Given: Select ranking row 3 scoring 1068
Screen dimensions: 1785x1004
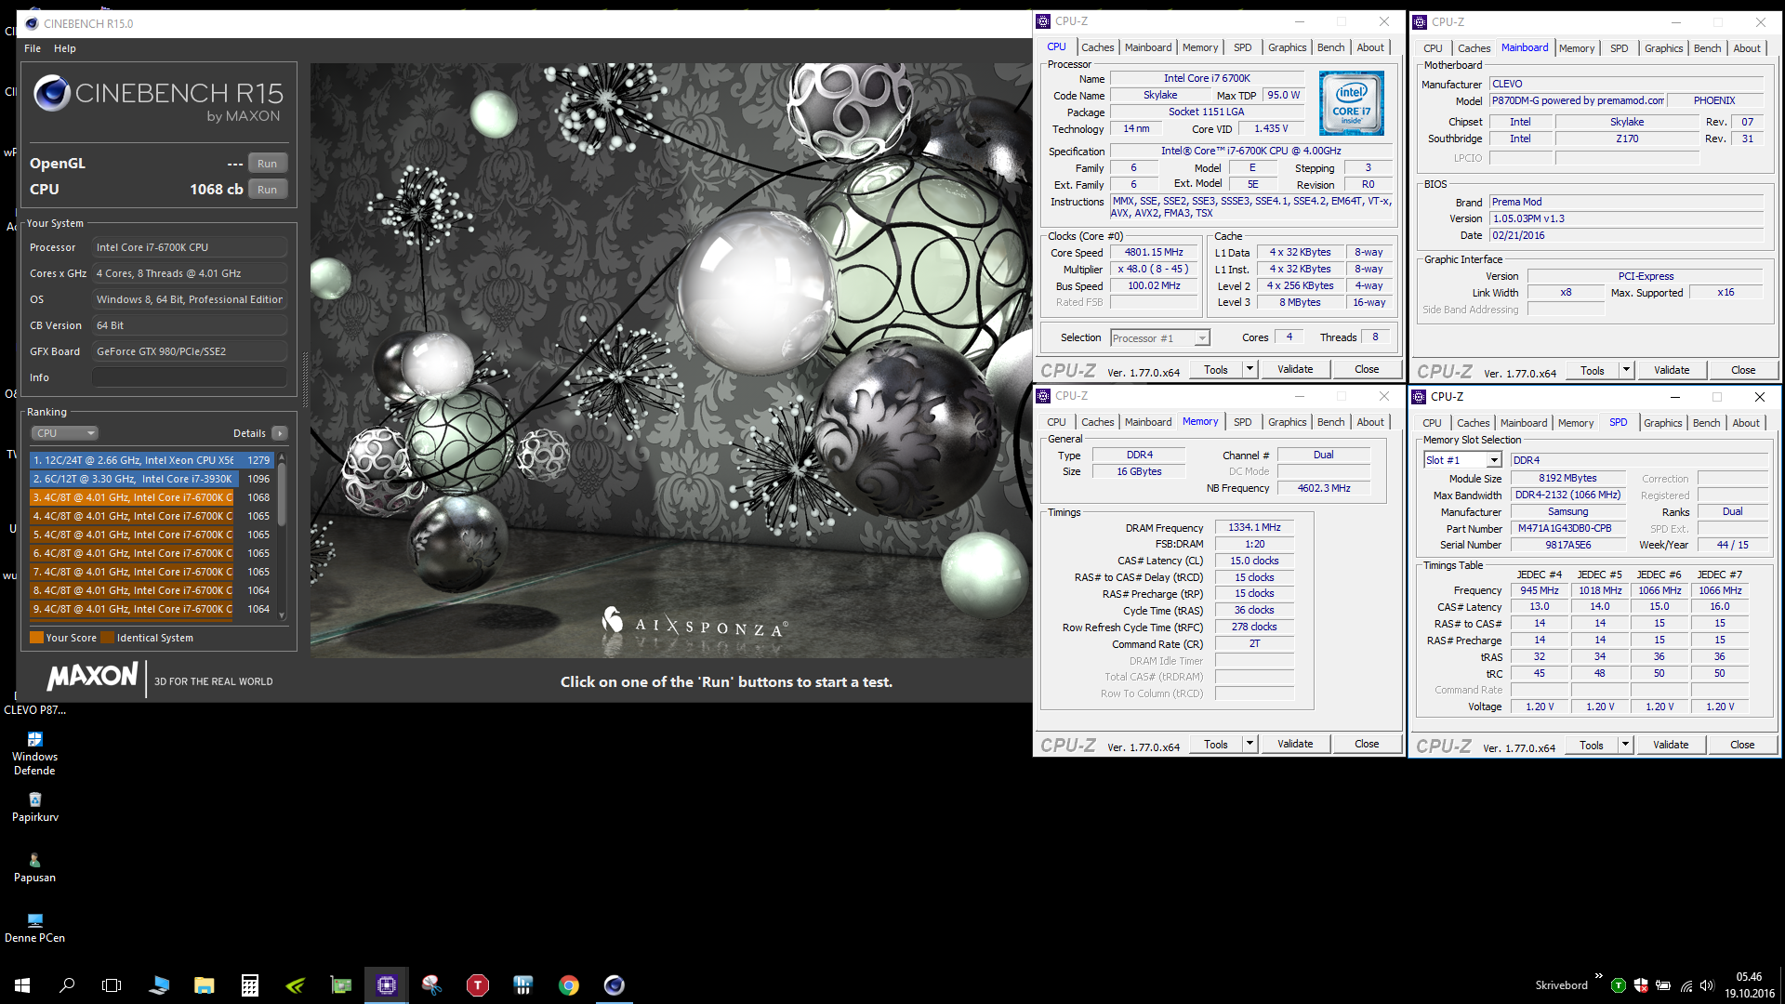Looking at the screenshot, I should [x=152, y=497].
